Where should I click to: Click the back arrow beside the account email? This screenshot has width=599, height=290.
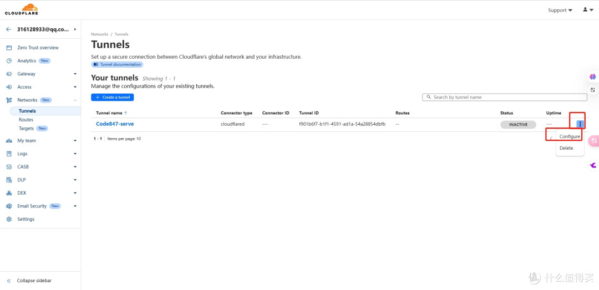click(x=9, y=29)
